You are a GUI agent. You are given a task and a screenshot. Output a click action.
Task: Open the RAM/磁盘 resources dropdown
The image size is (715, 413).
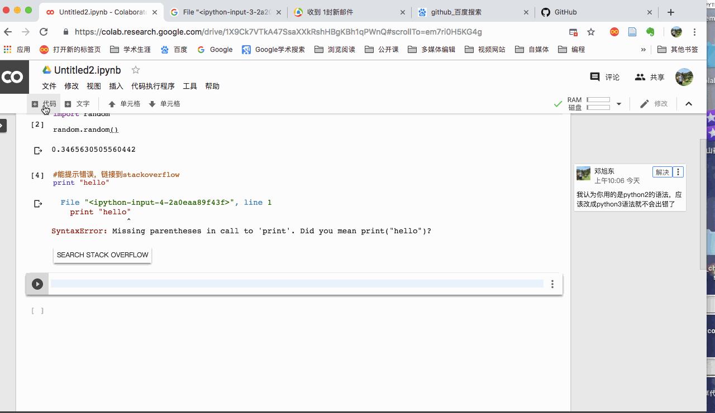tap(618, 103)
